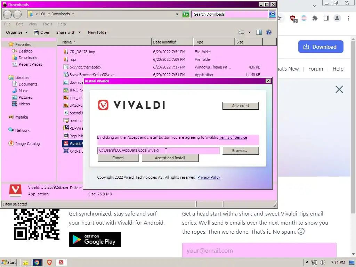Image resolution: width=356 pixels, height=267 pixels.
Task: Click the Explorer back arrow button
Action: point(8,14)
